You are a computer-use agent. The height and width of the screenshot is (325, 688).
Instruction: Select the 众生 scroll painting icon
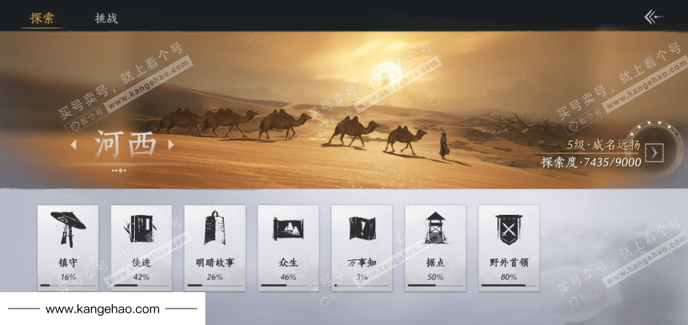click(x=288, y=228)
